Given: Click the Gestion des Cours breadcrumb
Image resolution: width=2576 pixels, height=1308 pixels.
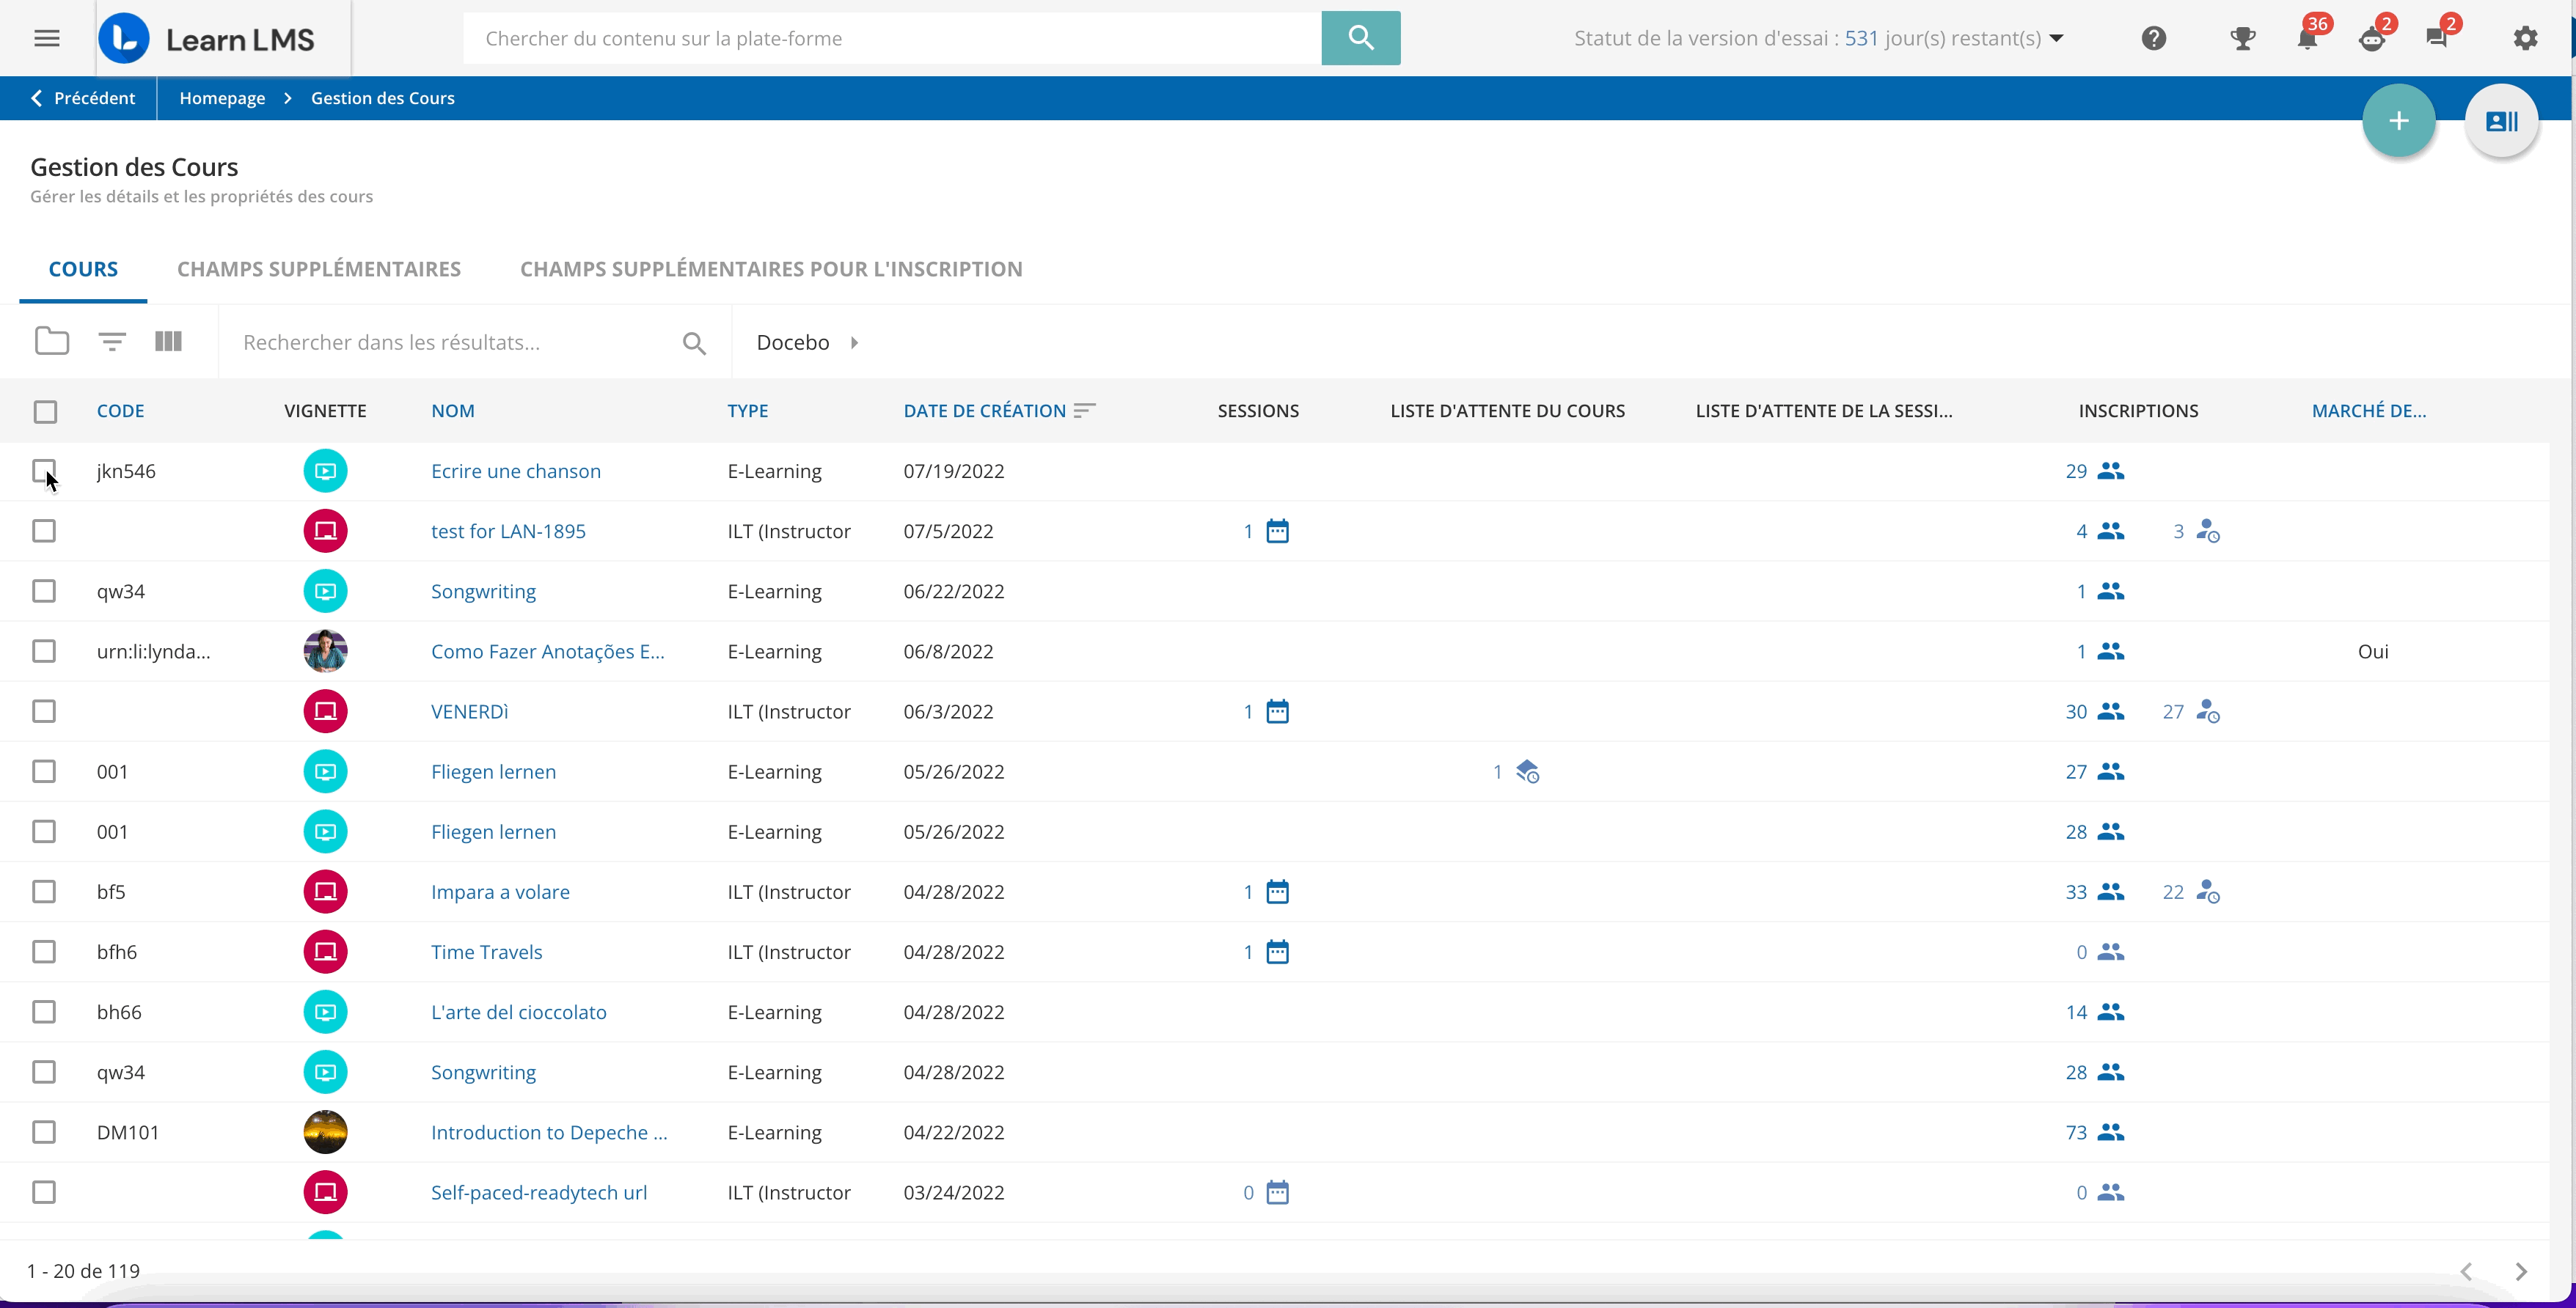Looking at the screenshot, I should [383, 98].
